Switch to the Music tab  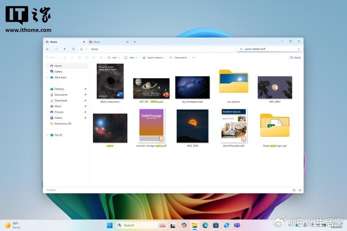(108, 42)
